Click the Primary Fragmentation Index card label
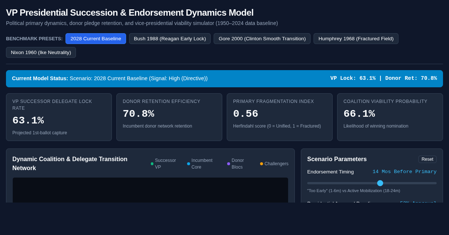 pos(274,101)
